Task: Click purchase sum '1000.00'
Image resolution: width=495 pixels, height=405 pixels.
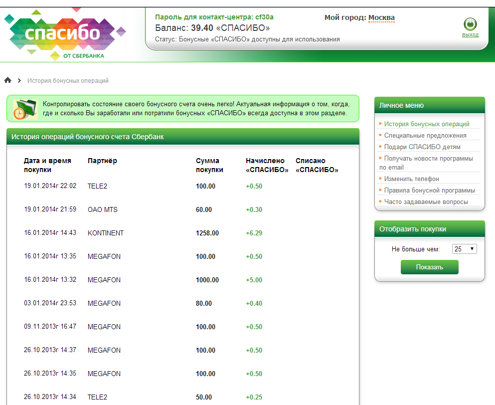Action: point(207,280)
